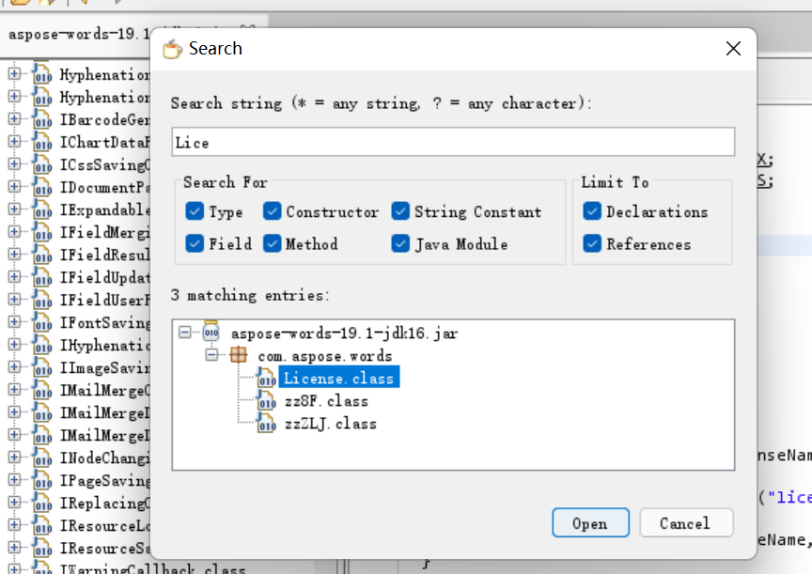Viewport: 812px width, 574px height.
Task: Click the IFieldUserF class file icon
Action: 42,300
